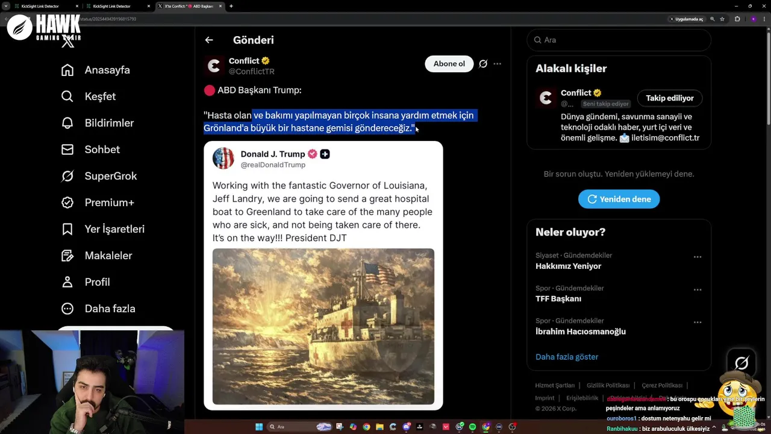
Task: Click Daha fazla göster link
Action: point(567,357)
